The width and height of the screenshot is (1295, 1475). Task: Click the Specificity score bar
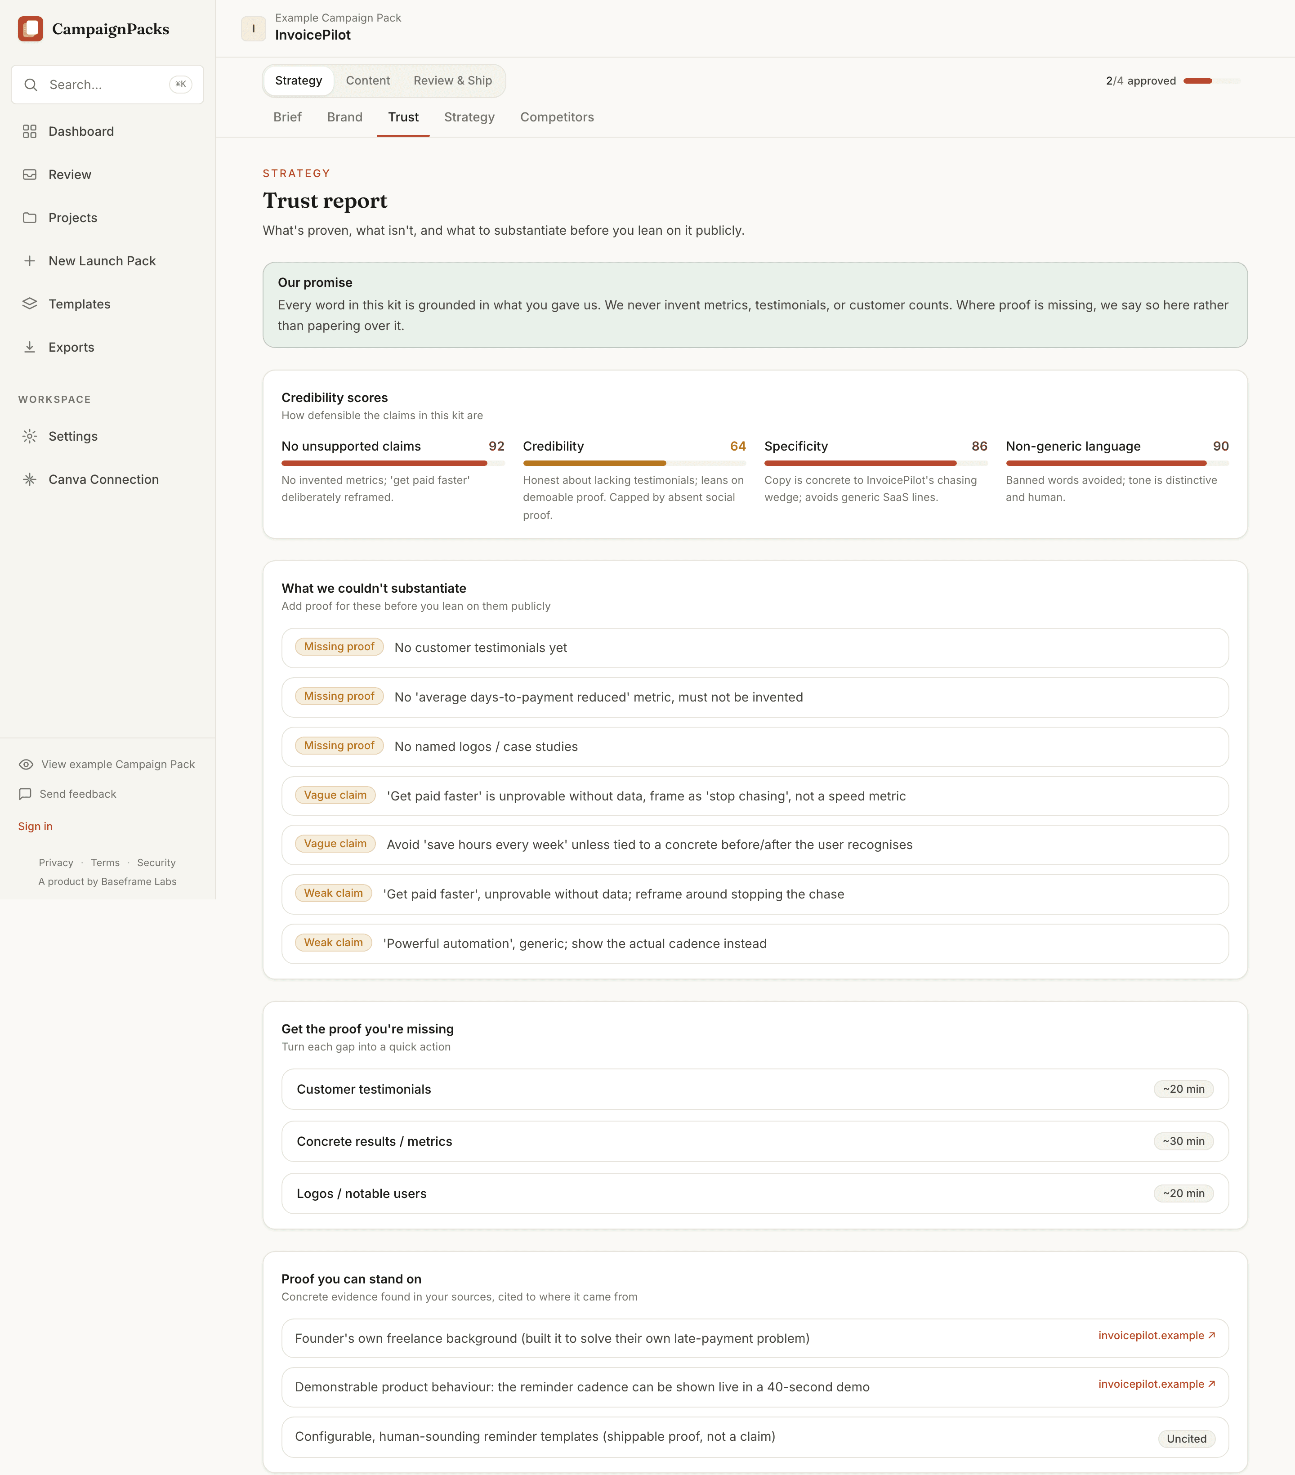coord(876,463)
